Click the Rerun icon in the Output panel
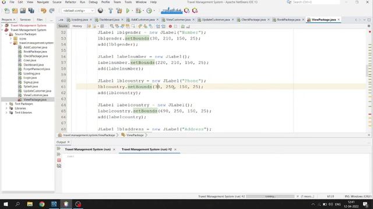 point(59,149)
